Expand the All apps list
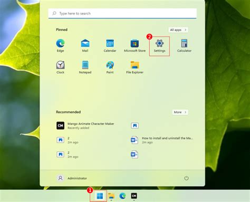The image size is (250, 202). tap(178, 30)
